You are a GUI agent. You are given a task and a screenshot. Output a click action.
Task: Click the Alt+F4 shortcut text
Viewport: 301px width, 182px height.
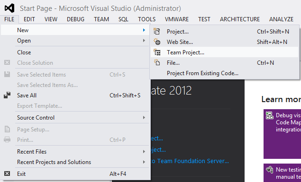(x=118, y=174)
